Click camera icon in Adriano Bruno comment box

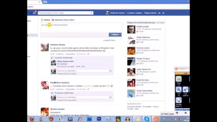111,71
